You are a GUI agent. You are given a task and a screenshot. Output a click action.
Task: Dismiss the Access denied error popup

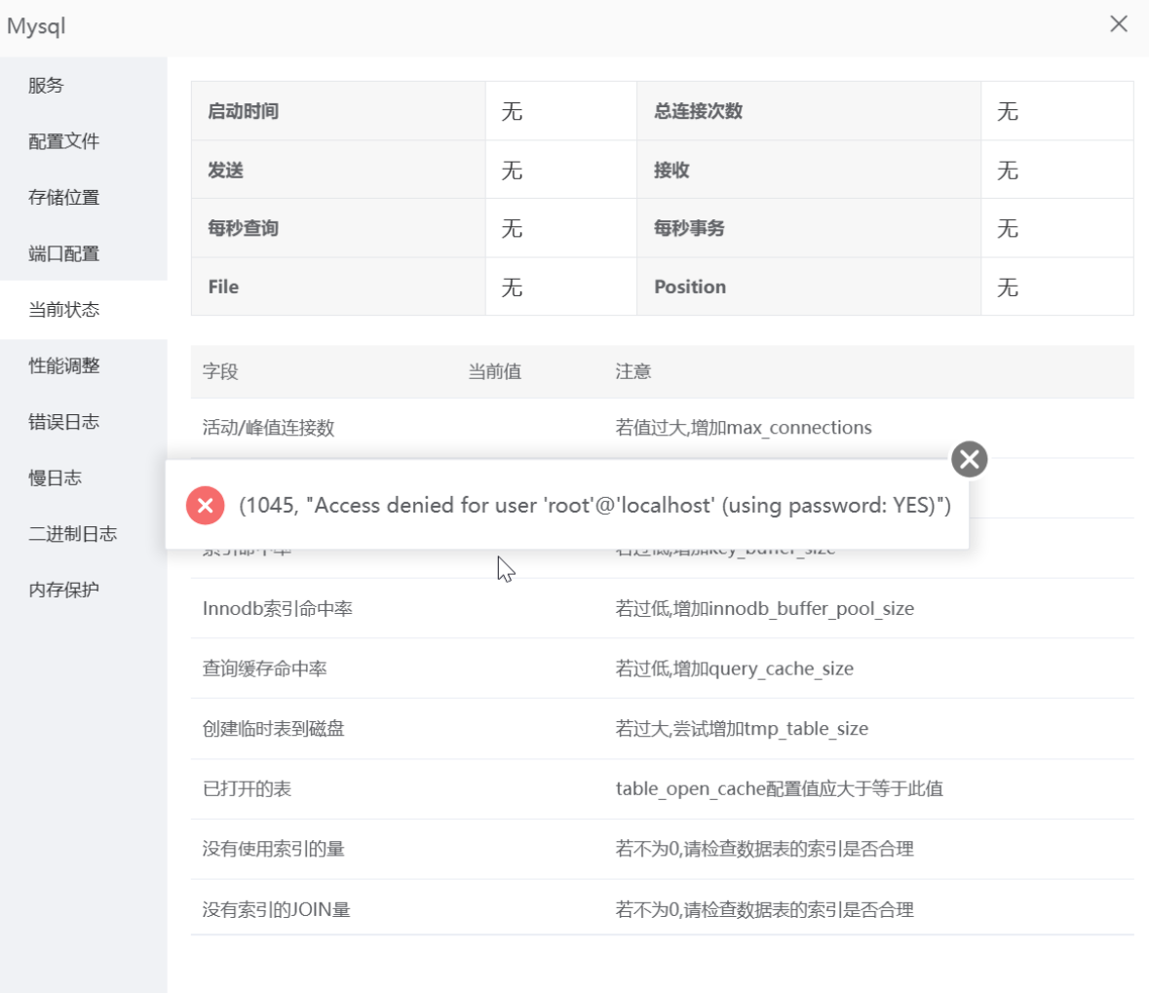click(970, 460)
